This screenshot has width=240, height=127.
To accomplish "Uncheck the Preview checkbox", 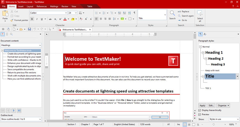I will [200, 114].
